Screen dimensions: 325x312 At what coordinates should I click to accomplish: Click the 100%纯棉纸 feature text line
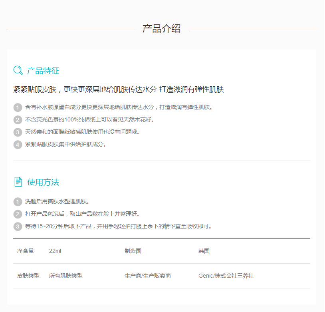pos(89,119)
